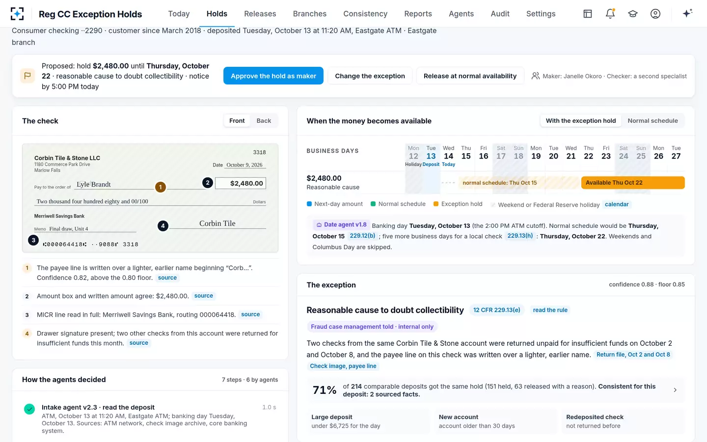The image size is (707, 442).
Task: Click Release at normal availability
Action: point(470,76)
